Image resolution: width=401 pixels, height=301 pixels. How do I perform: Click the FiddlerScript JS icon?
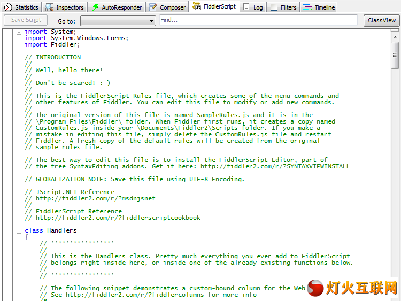197,6
